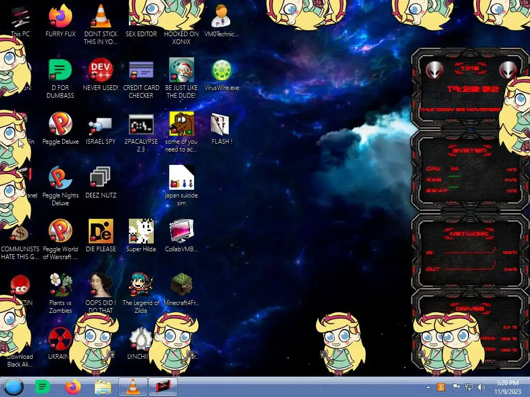Launch the Peggle Nights Deluxe shortcut
Image resolution: width=530 pixels, height=397 pixels.
click(x=61, y=186)
